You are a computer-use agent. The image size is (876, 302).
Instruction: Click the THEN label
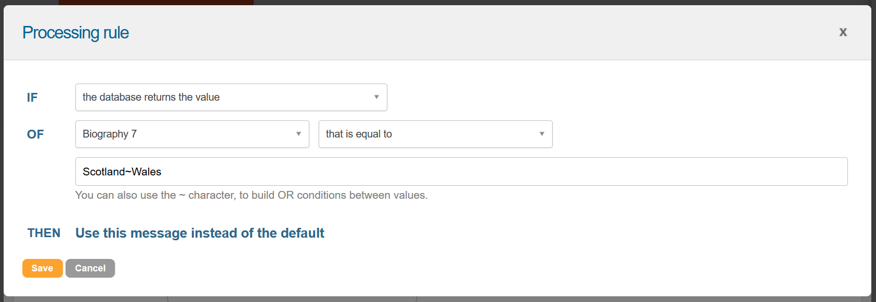(x=44, y=233)
